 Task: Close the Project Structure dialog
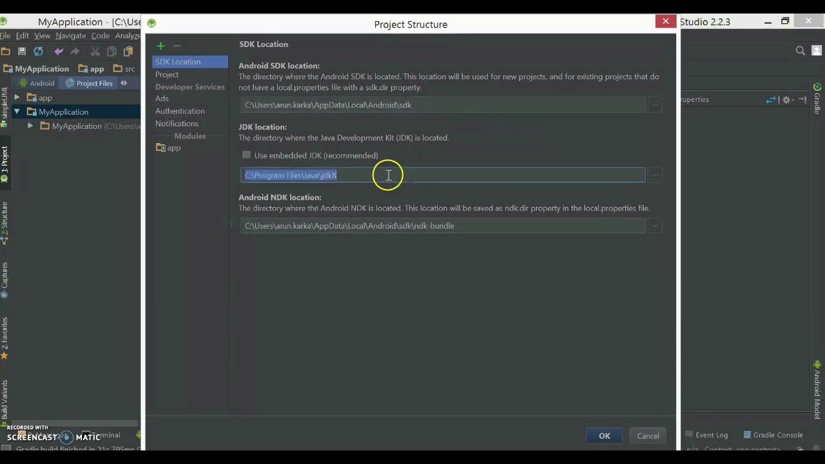click(666, 22)
